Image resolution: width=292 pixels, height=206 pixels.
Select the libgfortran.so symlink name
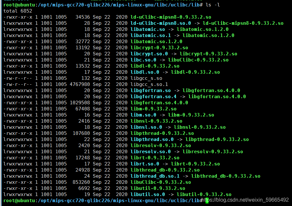coord(151,91)
